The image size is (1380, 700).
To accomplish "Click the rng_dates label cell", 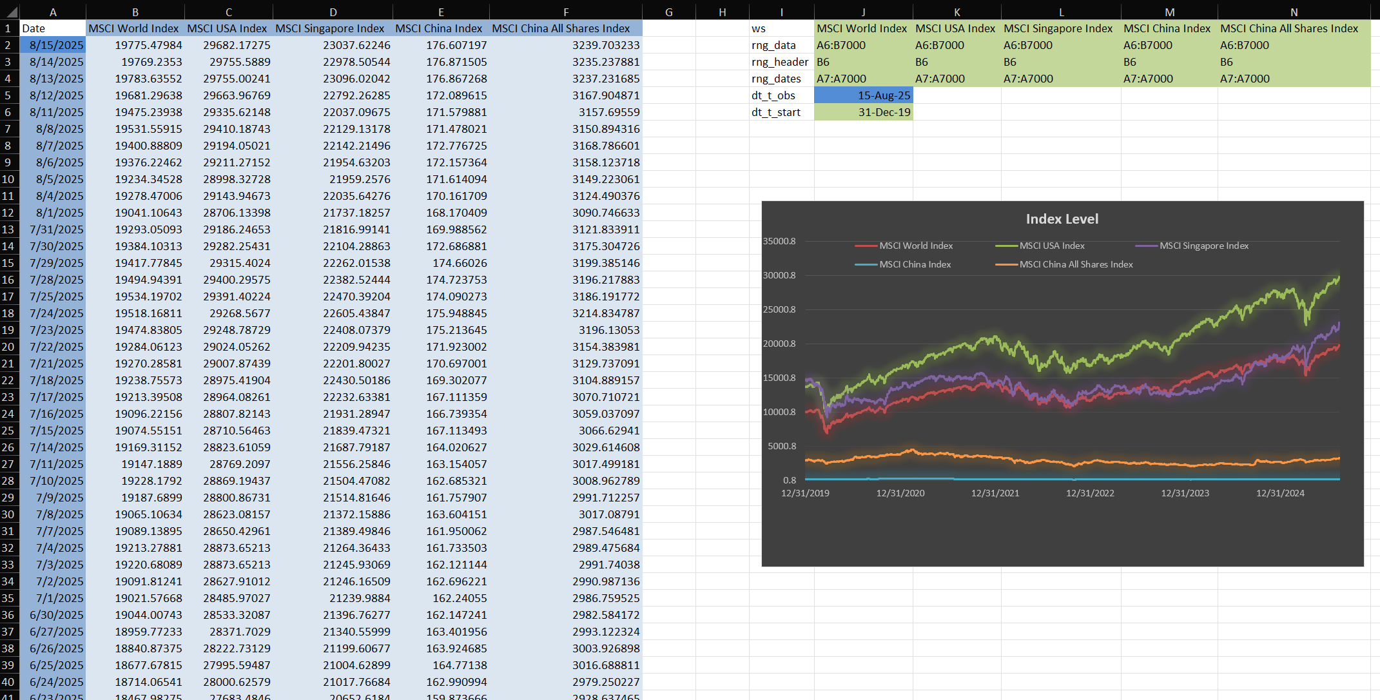I will click(x=782, y=79).
